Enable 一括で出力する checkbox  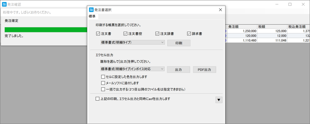pyautogui.click(x=103, y=89)
